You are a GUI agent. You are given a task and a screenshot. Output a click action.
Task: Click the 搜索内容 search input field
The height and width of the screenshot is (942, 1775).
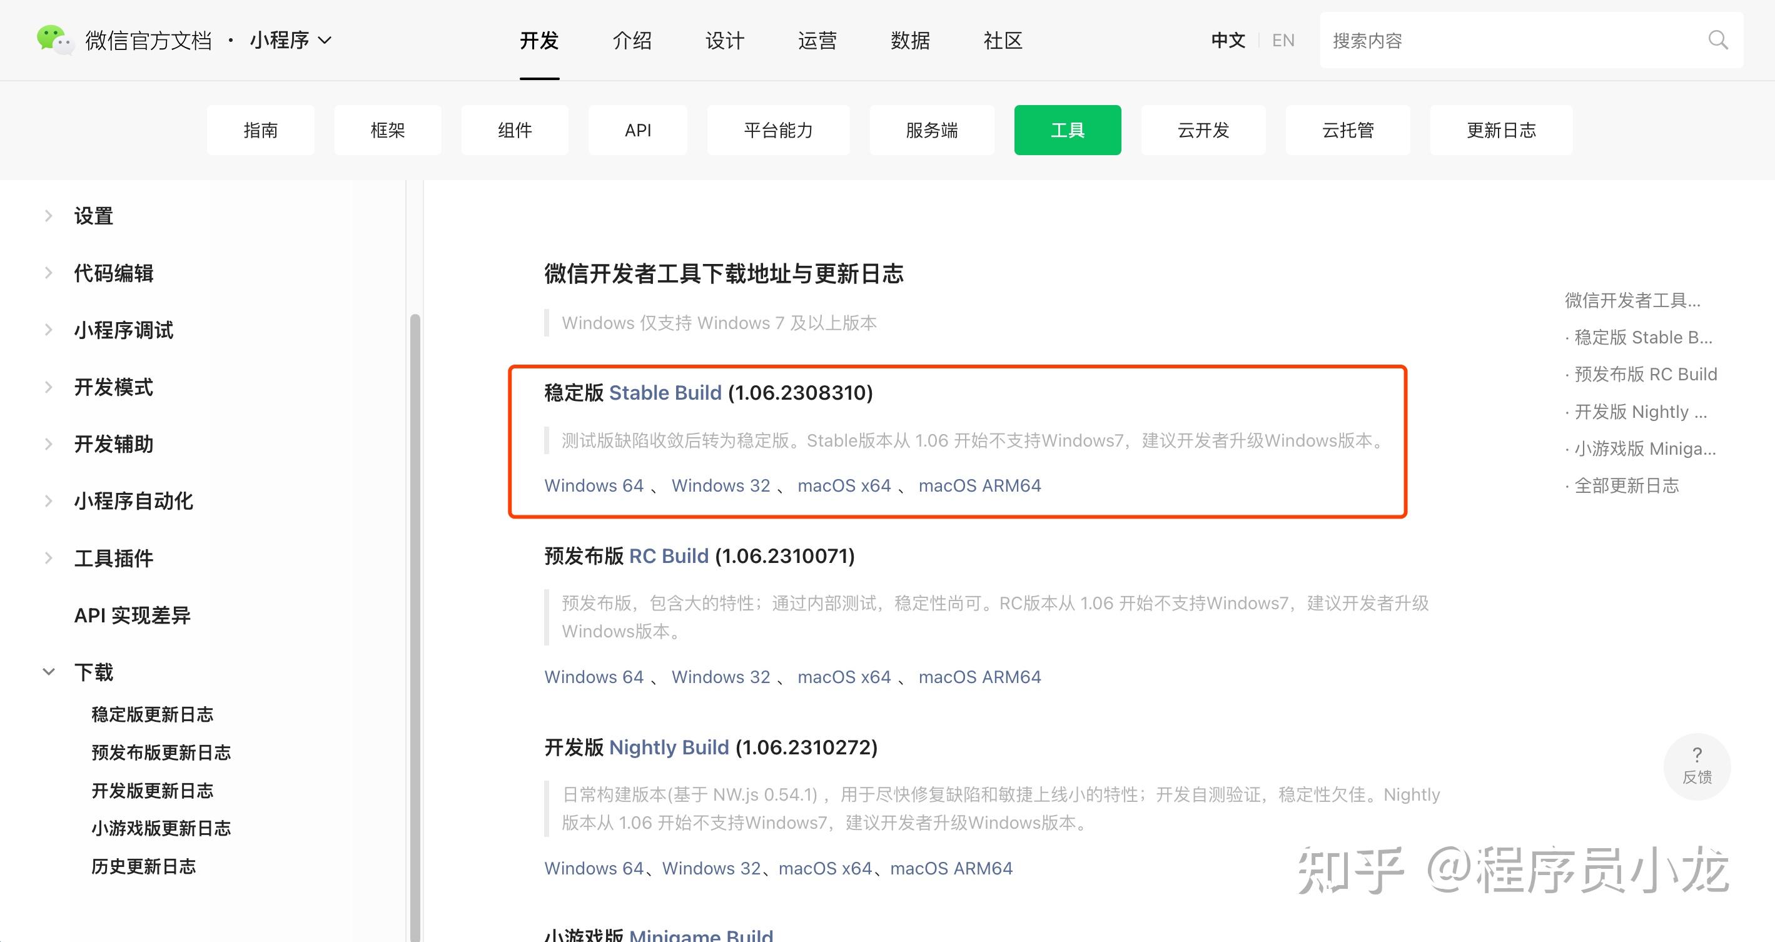pos(1482,40)
